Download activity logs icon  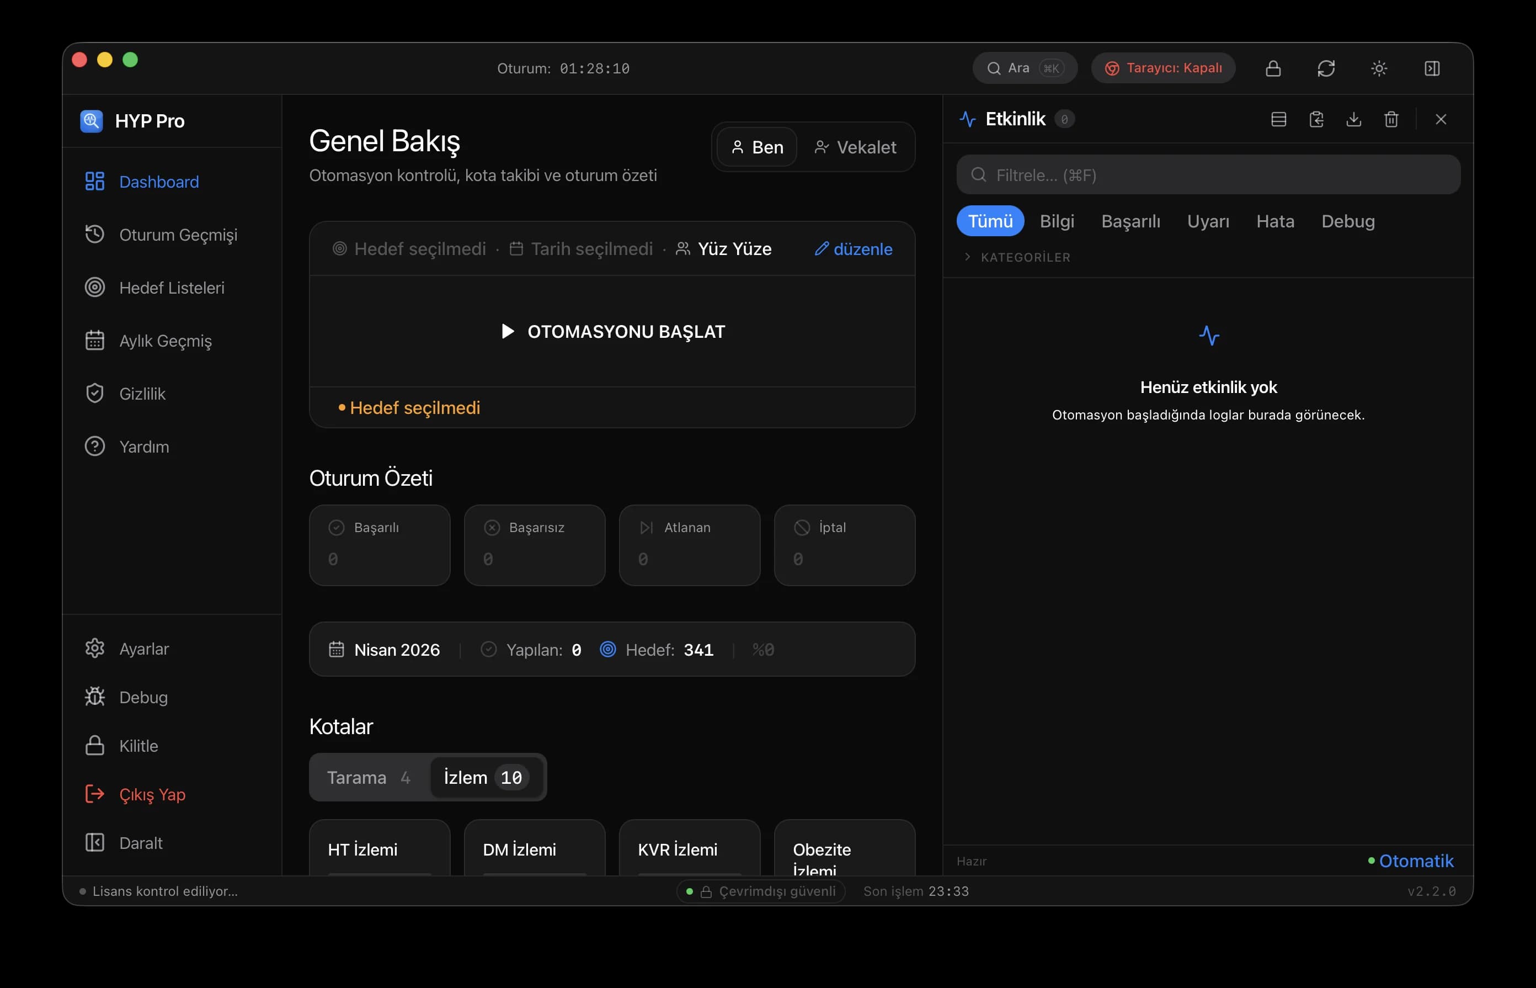1354,119
